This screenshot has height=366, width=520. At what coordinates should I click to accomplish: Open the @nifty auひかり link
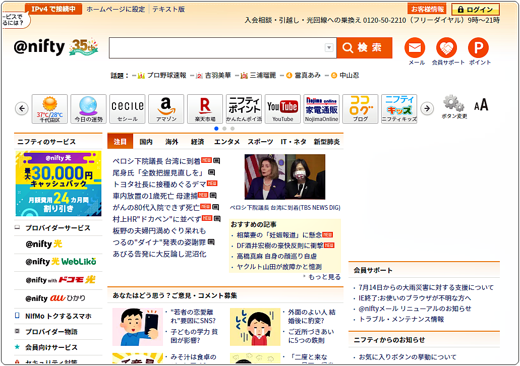(x=55, y=298)
